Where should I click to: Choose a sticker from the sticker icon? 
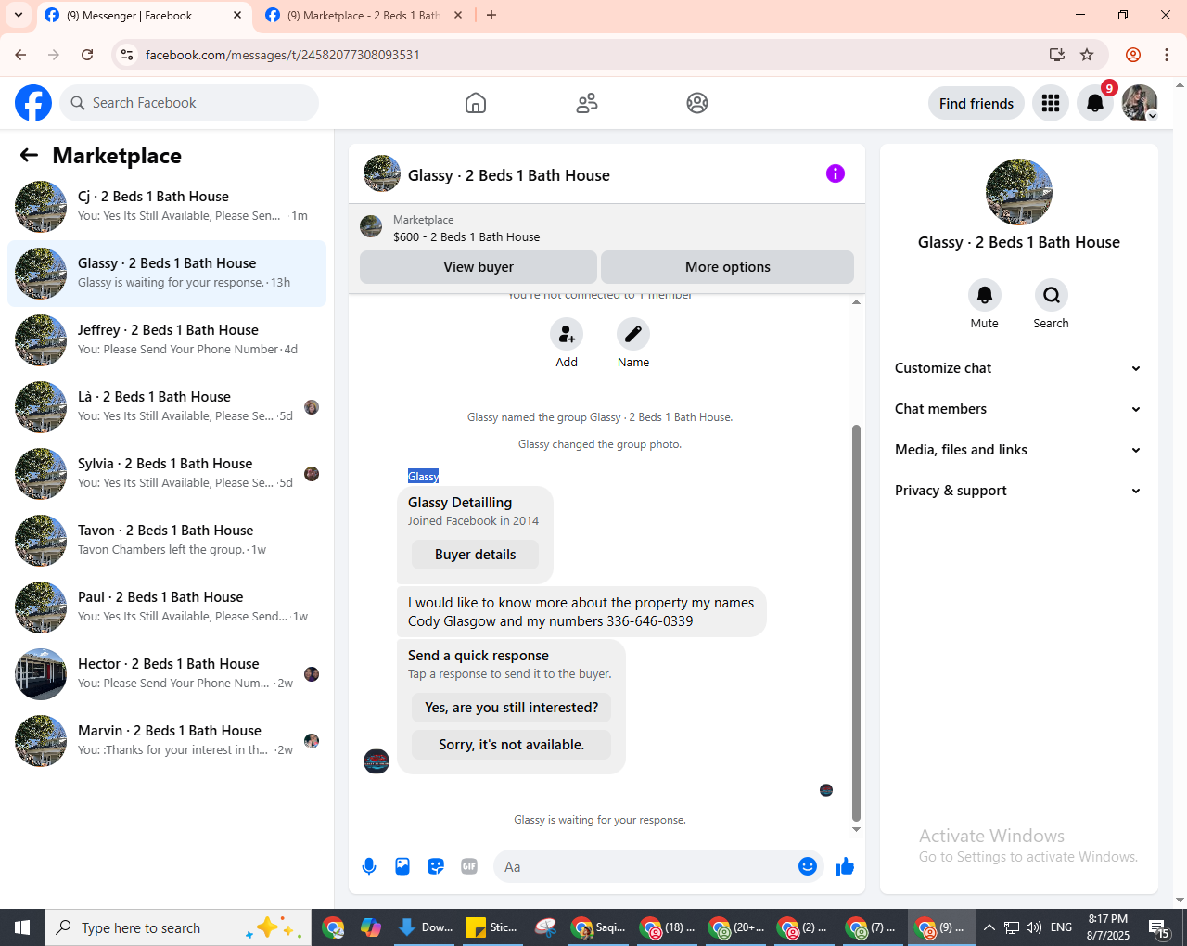point(436,866)
